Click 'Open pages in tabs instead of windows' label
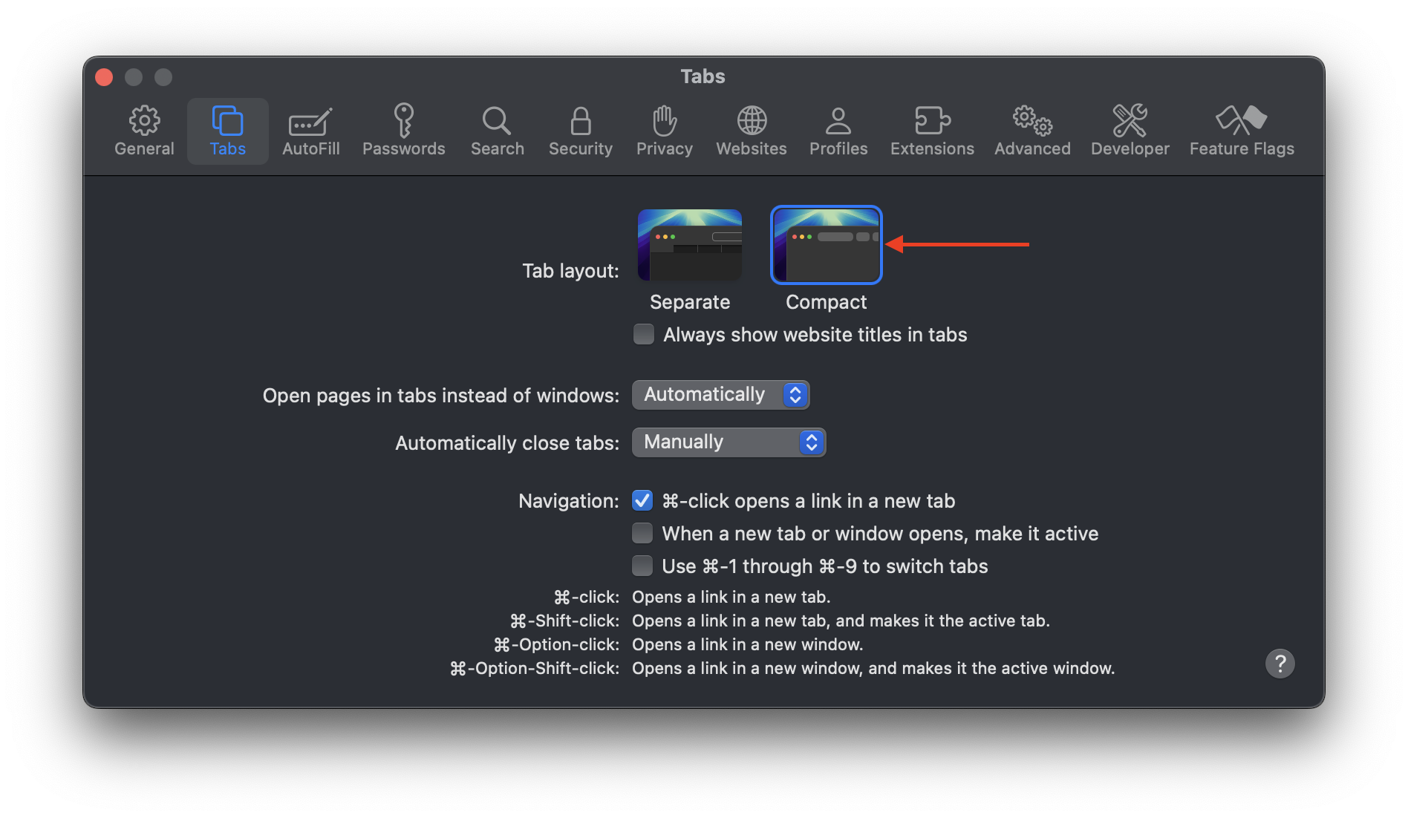 [x=441, y=396]
